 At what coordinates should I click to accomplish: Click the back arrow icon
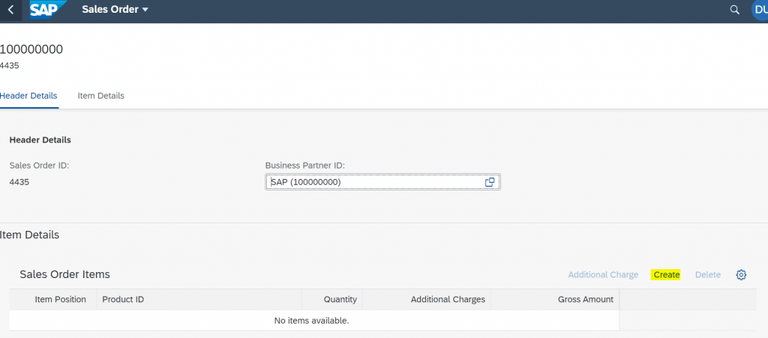[10, 10]
